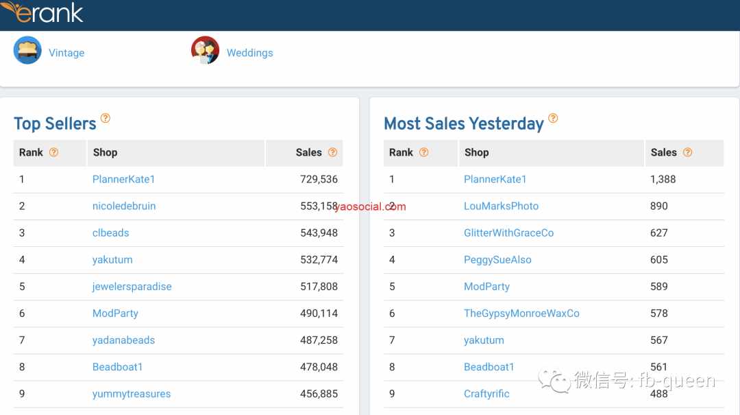The image size is (740, 415).
Task: Click Rank help icon in Most Sales Yesterday table
Action: (424, 152)
